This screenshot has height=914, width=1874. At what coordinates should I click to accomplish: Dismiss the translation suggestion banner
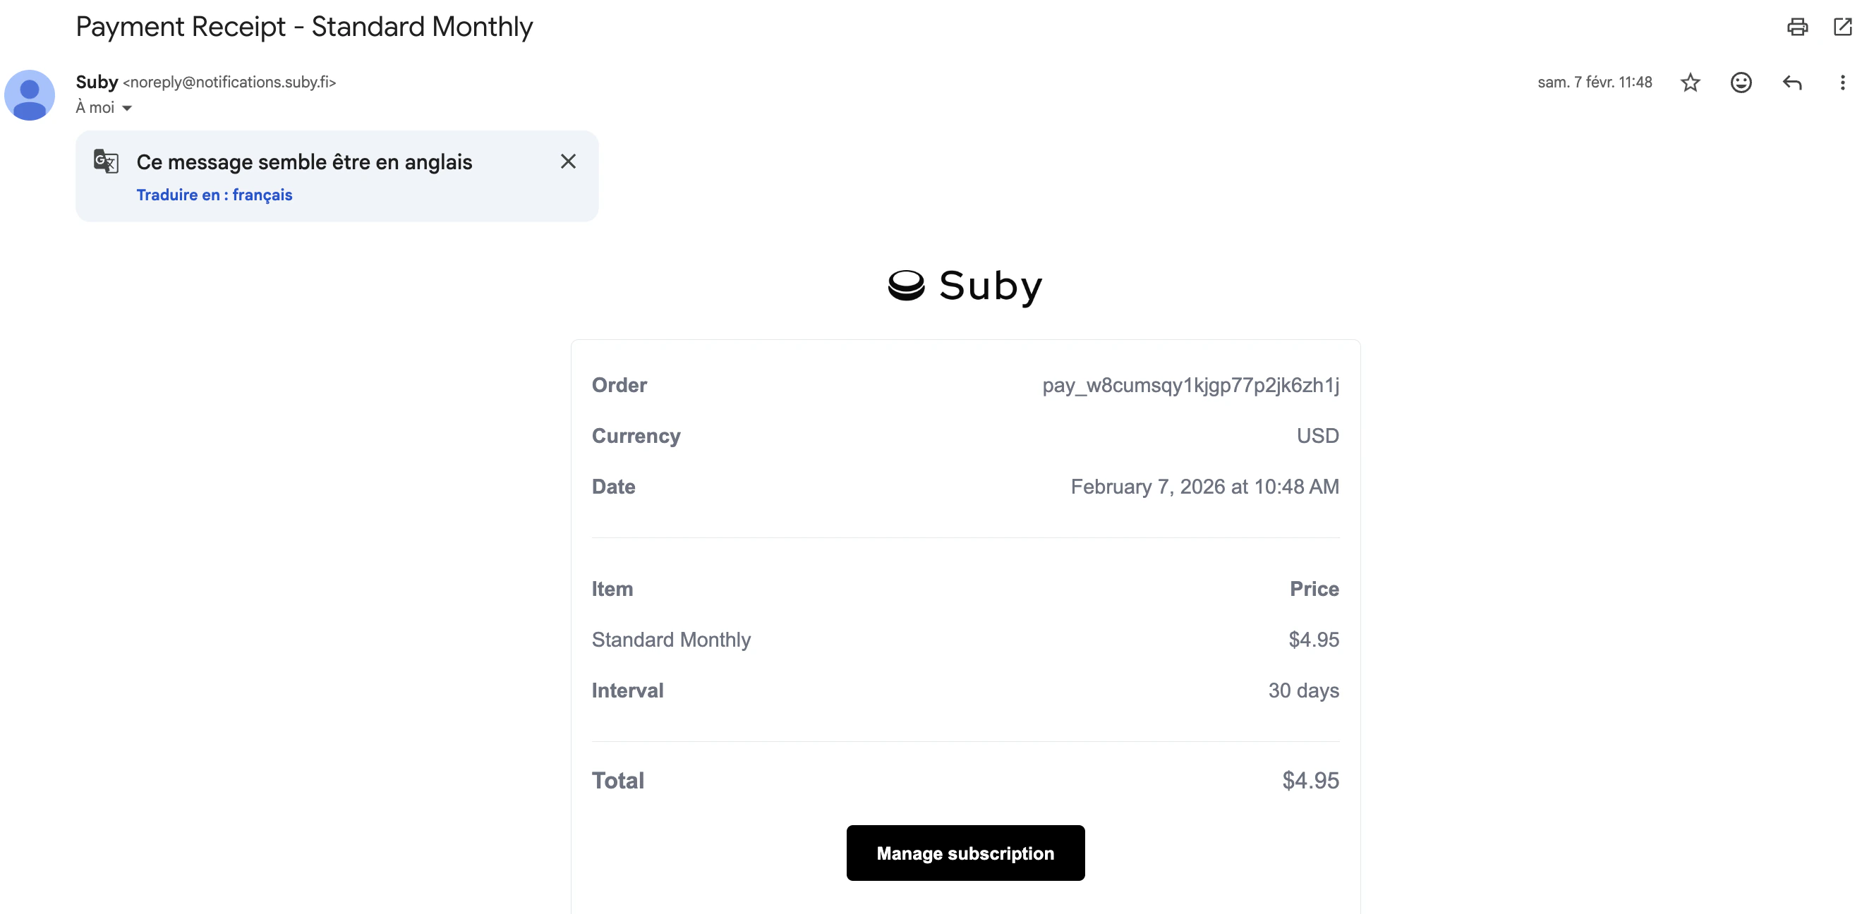(x=568, y=162)
